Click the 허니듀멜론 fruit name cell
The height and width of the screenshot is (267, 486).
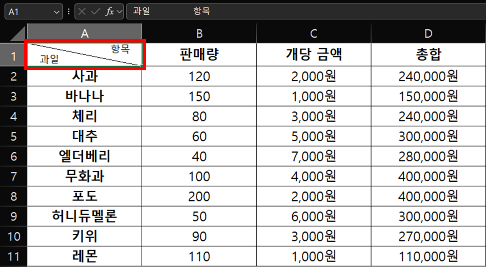pyautogui.click(x=84, y=216)
